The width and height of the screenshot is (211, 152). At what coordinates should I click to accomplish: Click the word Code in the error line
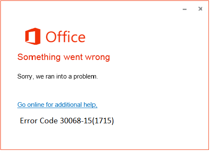coord(49,121)
